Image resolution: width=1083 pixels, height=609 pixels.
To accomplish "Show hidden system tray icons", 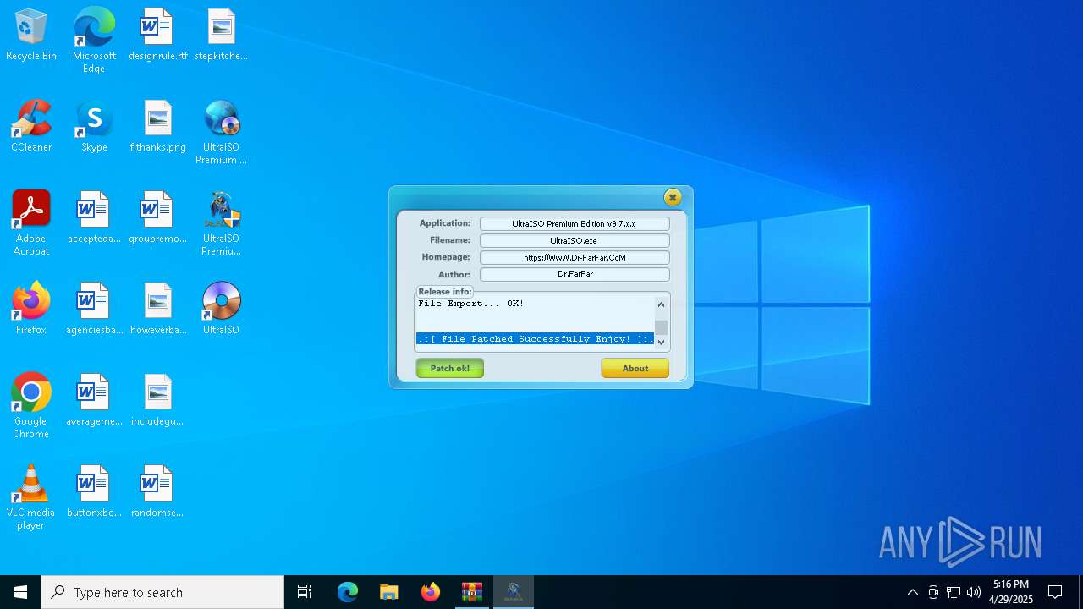I will coord(913,592).
